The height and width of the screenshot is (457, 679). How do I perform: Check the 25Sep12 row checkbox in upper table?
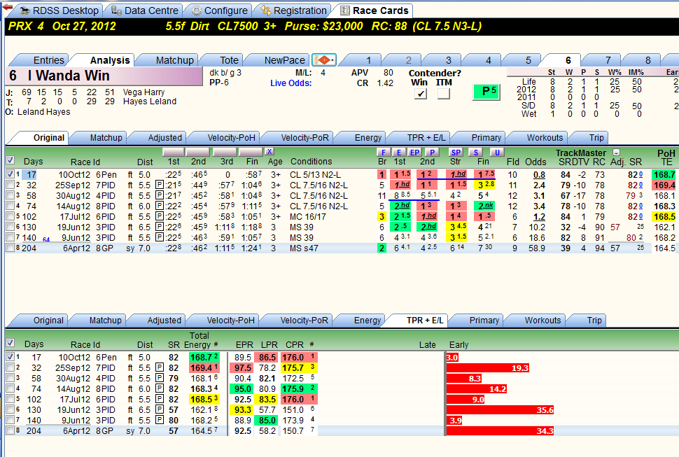[x=10, y=185]
